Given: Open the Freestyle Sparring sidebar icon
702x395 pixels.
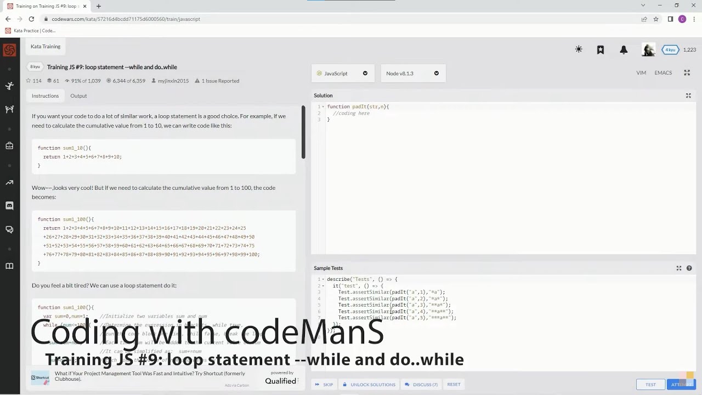Looking at the screenshot, I should pyautogui.click(x=9, y=109).
